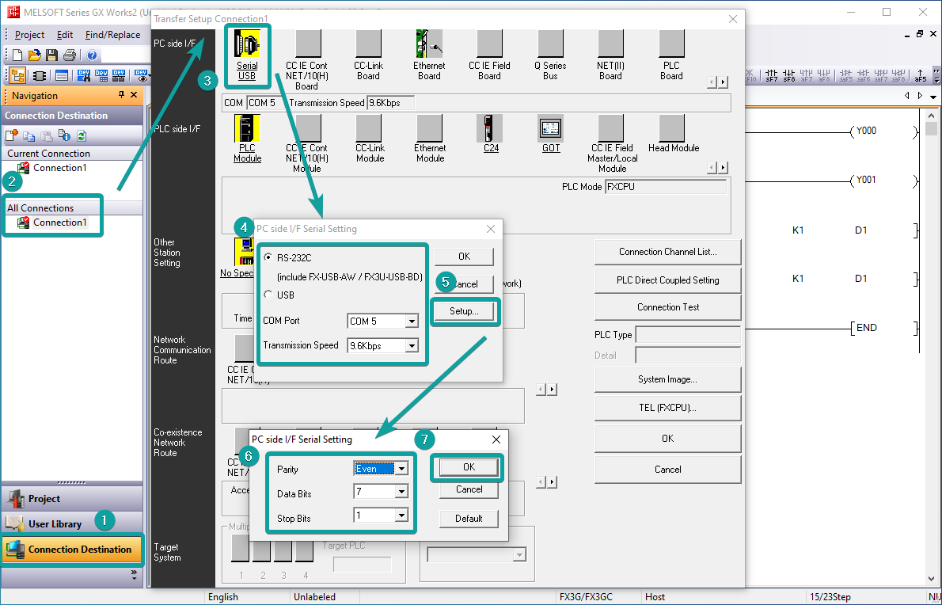This screenshot has width=942, height=605.
Task: Click the Open folder toolbar icon
Action: tap(35, 55)
